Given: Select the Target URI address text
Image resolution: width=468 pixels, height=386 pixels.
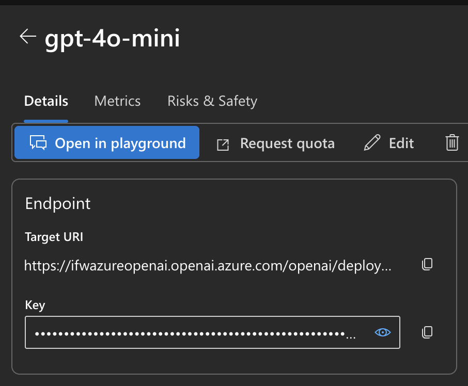Looking at the screenshot, I should pos(208,266).
